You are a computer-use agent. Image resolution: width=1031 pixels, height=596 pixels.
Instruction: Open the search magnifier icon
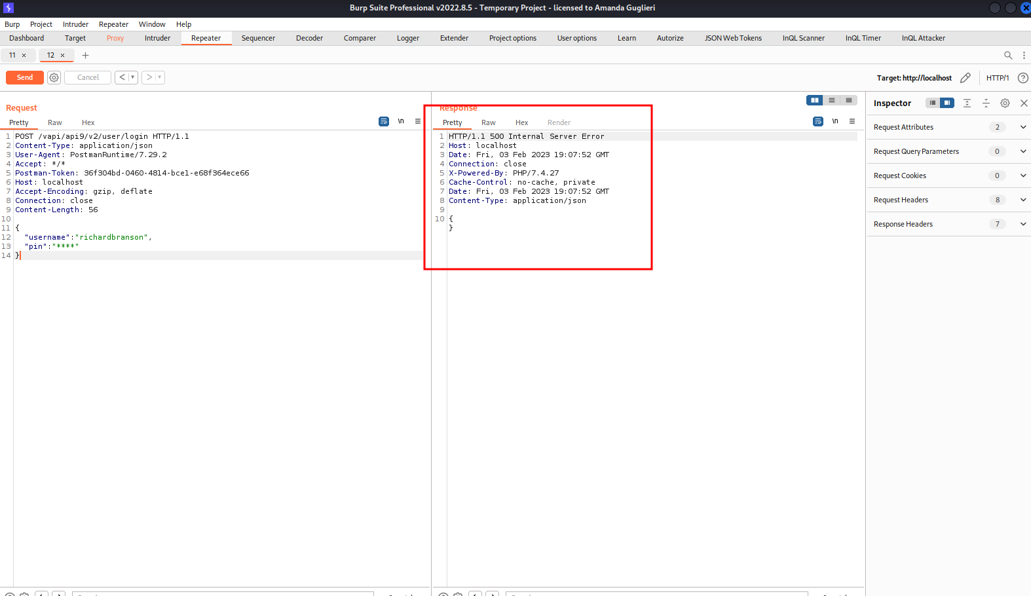tap(1008, 55)
